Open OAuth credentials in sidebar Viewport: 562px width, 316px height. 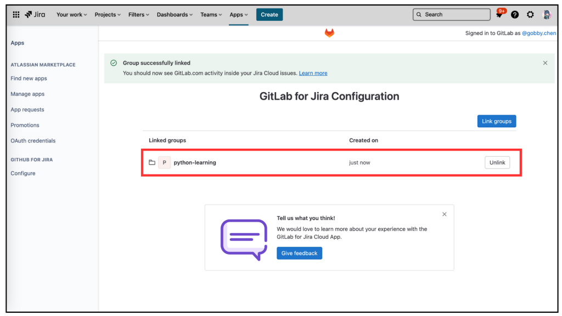click(x=33, y=141)
